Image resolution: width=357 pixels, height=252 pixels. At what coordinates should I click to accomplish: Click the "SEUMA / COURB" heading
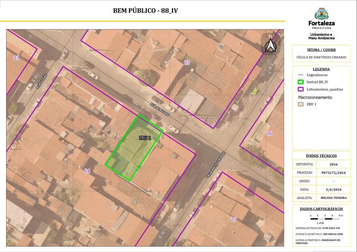coord(321,50)
